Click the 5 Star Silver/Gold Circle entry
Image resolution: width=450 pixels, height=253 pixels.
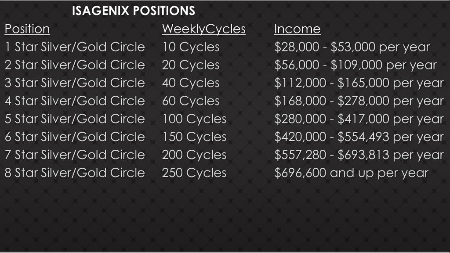[75, 119]
